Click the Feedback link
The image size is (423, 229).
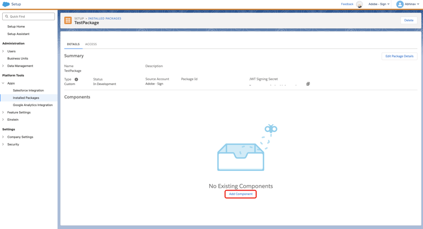coord(347,4)
